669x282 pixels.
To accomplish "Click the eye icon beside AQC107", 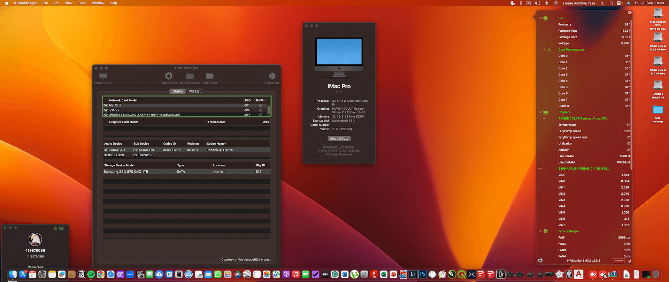I will [106, 105].
